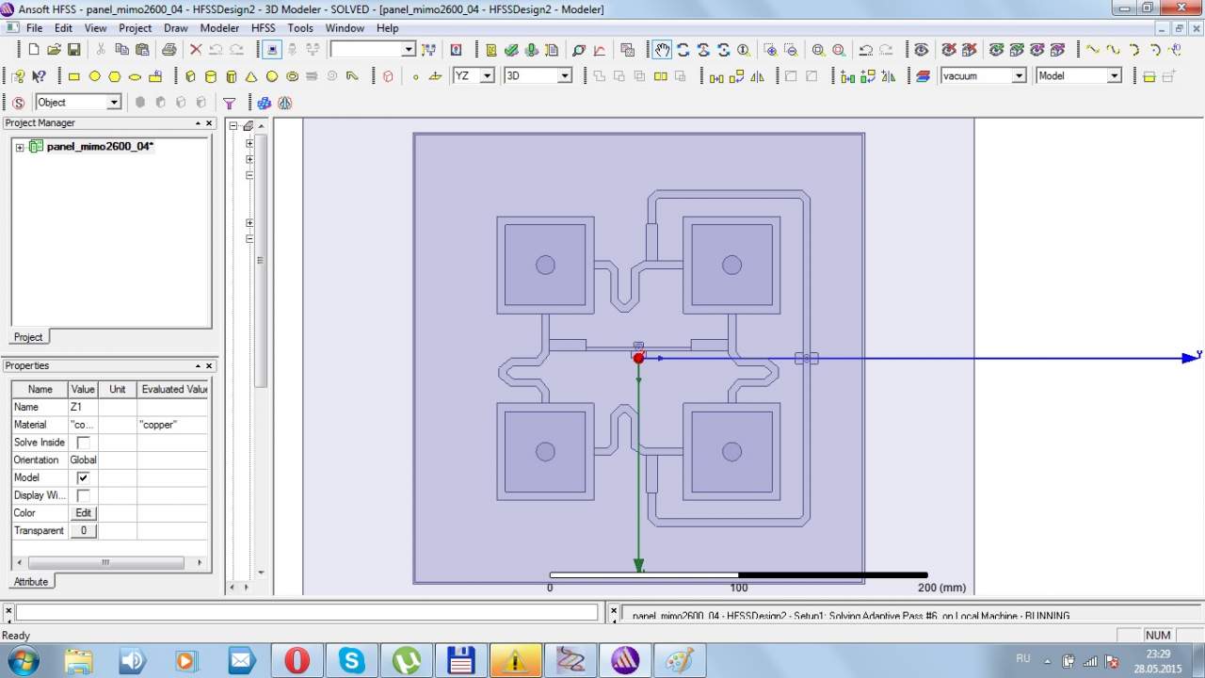Open the YZ drawing plane dropdown
Screen dimensions: 1205x678
coord(487,76)
